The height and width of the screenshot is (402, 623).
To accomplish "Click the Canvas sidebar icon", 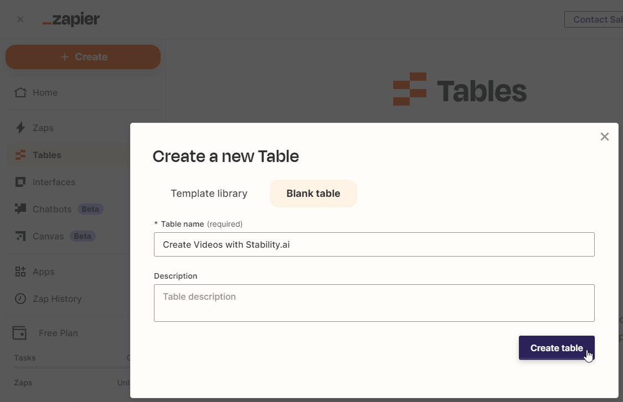I will tap(20, 236).
